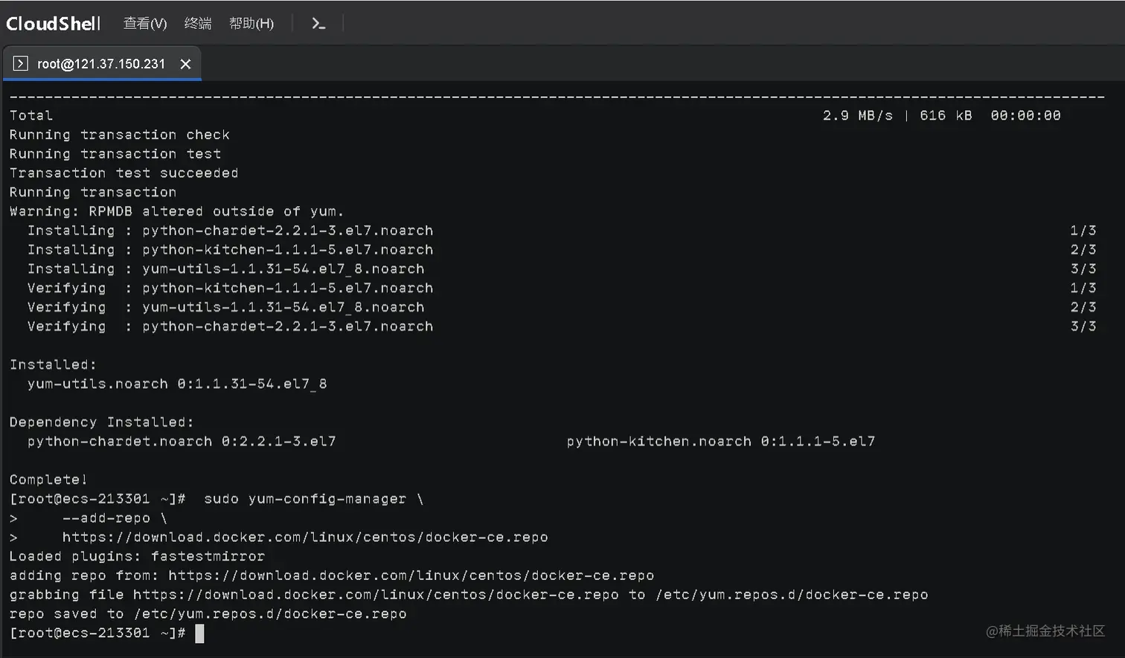Viewport: 1125px width, 658px height.
Task: Click the "00:00:00" elapsed time value
Action: (1025, 115)
